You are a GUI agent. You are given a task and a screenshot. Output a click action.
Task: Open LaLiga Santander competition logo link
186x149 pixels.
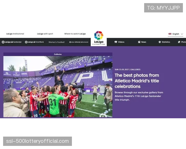coord(12,42)
